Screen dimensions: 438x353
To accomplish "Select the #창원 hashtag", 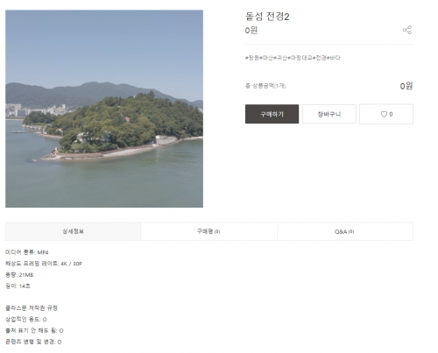I will [x=252, y=58].
